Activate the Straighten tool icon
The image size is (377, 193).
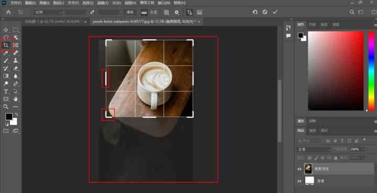pos(144,12)
